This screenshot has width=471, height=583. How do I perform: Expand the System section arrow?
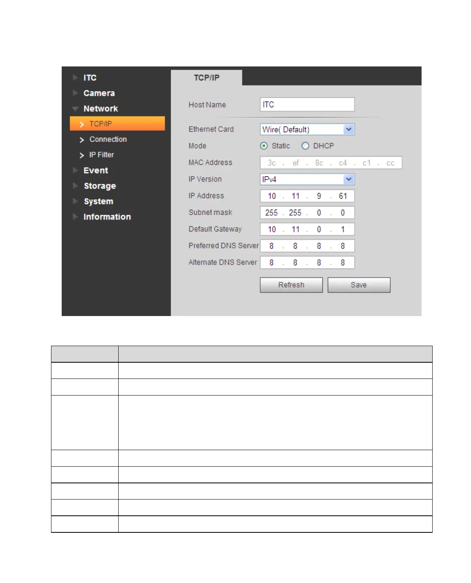(75, 201)
